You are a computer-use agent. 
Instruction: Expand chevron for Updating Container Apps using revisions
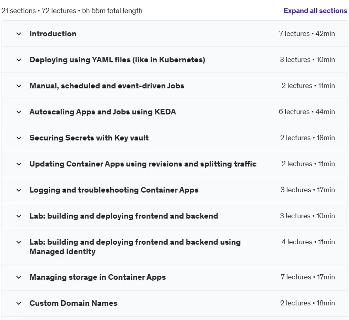[19, 164]
